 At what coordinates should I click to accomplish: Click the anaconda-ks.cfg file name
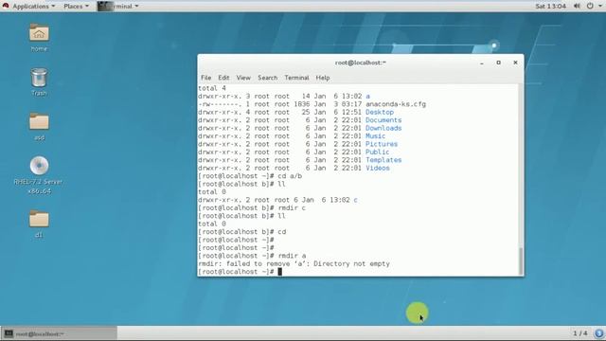point(396,104)
